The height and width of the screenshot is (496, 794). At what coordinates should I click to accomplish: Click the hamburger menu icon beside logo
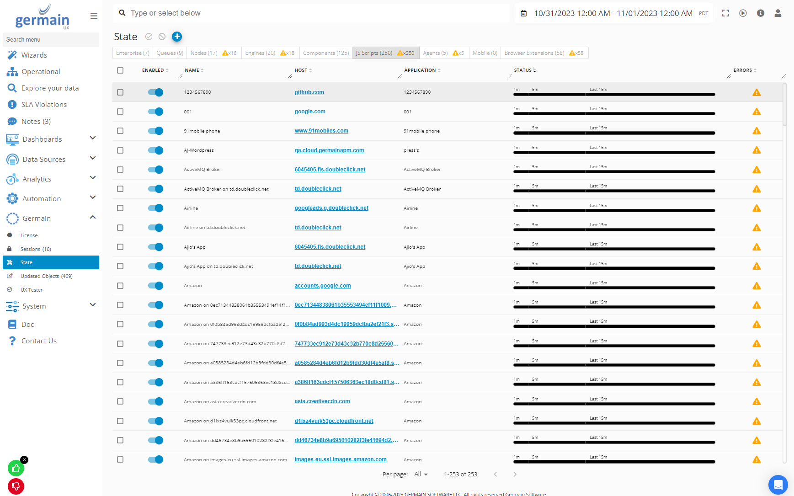coord(94,16)
